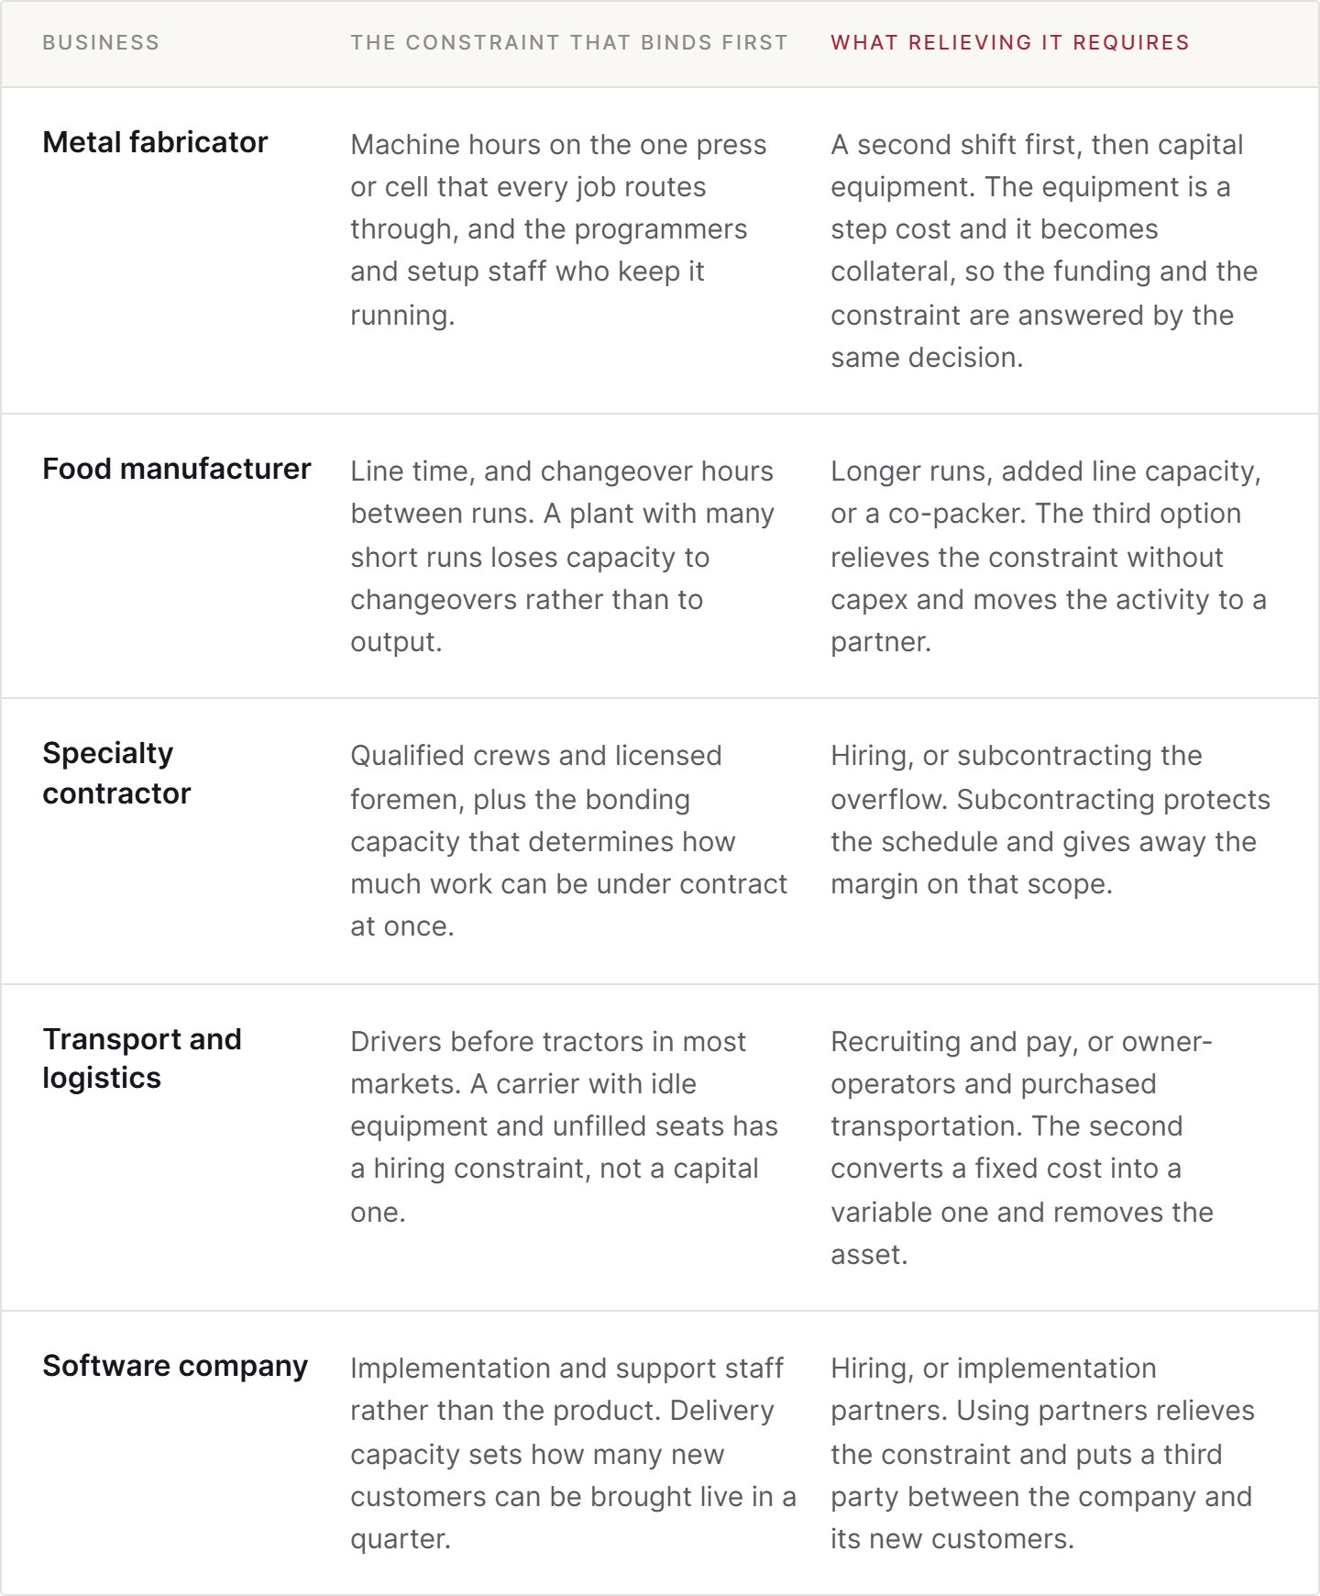
Task: Select the 'converts a fixed cost into a' line
Action: coord(1006,1169)
